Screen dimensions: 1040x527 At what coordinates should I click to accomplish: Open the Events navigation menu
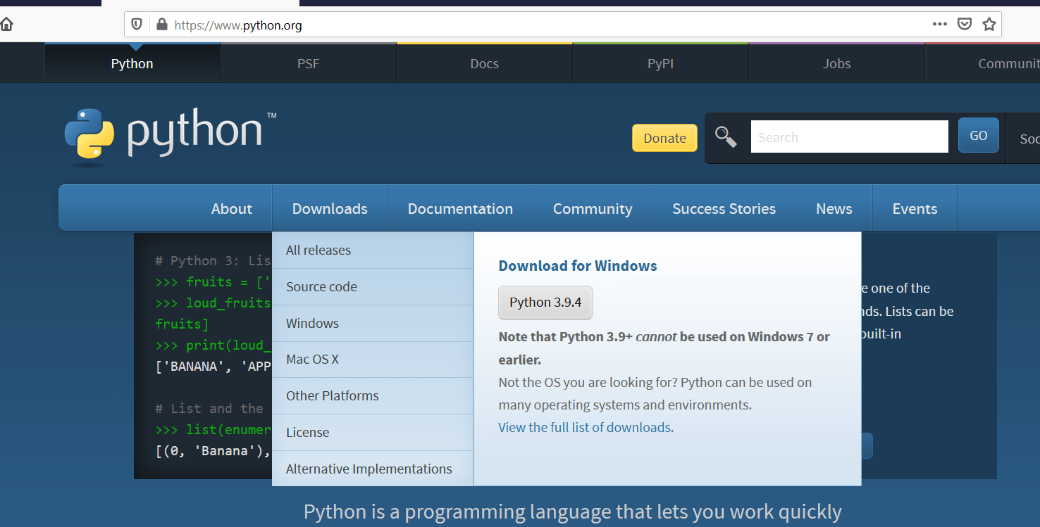(915, 208)
